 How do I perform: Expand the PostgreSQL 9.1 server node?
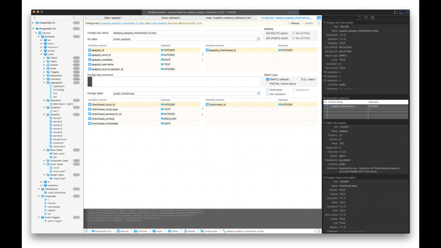click(x=33, y=23)
